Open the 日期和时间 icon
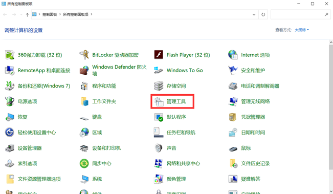 click(233, 133)
